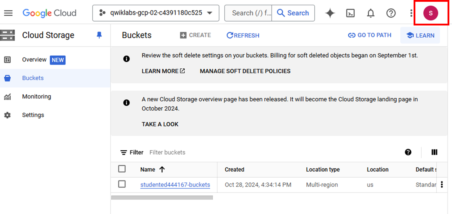
Task: Click the info icon on overview page notice
Action: pos(126,103)
